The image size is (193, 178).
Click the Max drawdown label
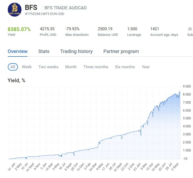(77, 35)
